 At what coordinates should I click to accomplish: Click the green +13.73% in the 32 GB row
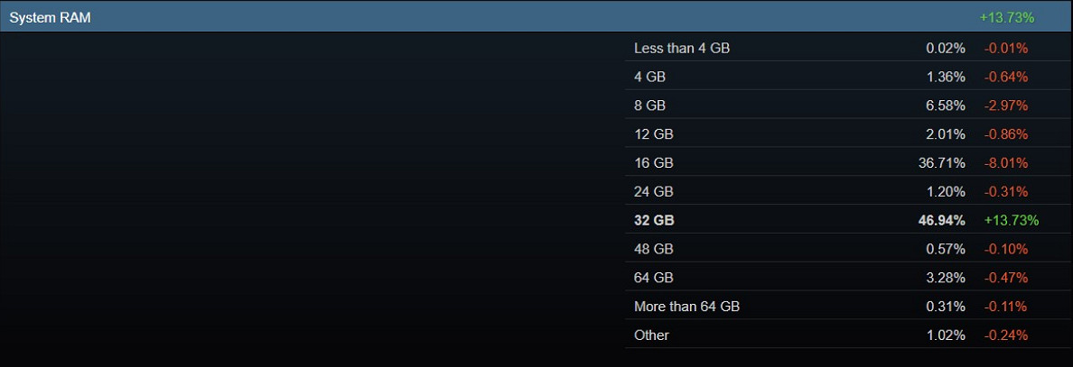point(1011,220)
